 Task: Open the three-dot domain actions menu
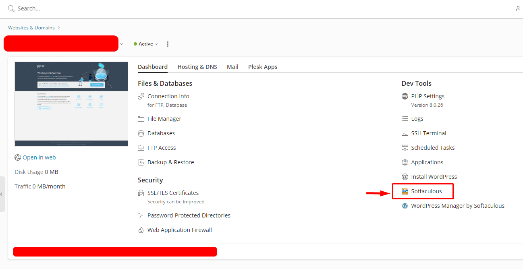tap(168, 44)
